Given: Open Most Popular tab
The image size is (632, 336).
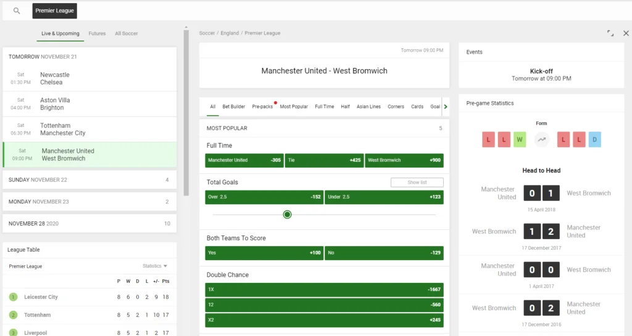Looking at the screenshot, I should tap(294, 107).
